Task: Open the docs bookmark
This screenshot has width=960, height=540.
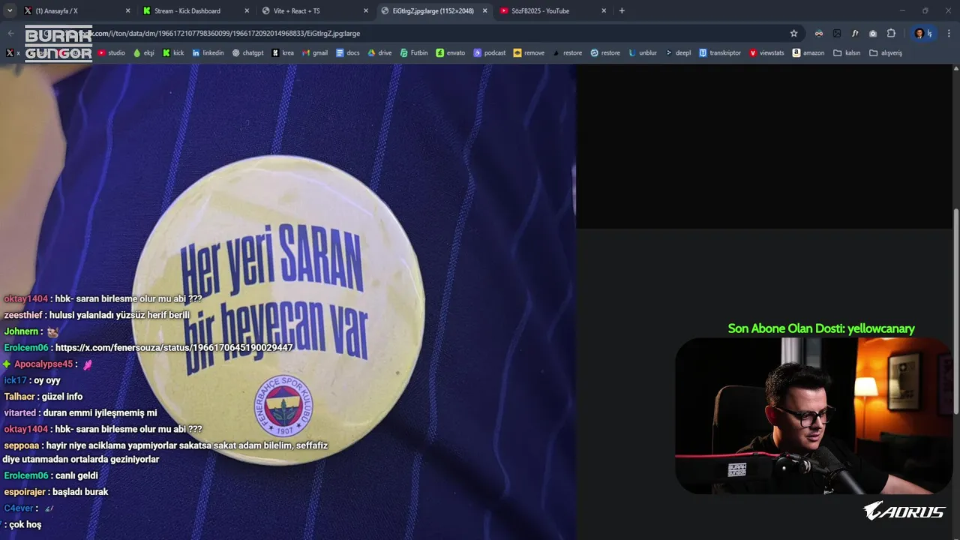Action: pyautogui.click(x=348, y=53)
